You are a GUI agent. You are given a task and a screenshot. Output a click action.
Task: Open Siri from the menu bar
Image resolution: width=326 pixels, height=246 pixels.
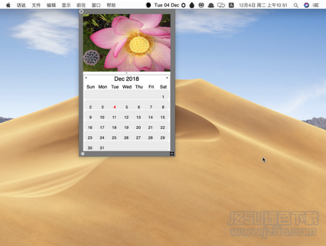click(x=306, y=5)
